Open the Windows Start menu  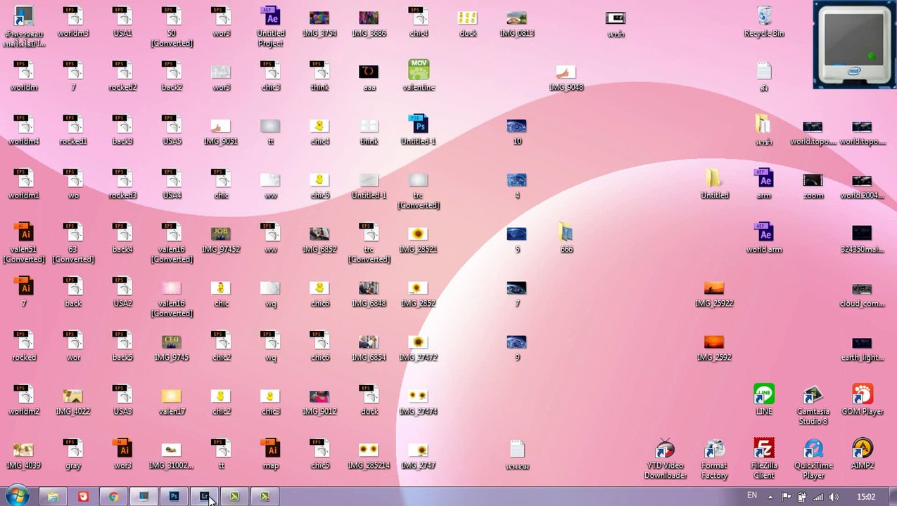pos(17,495)
